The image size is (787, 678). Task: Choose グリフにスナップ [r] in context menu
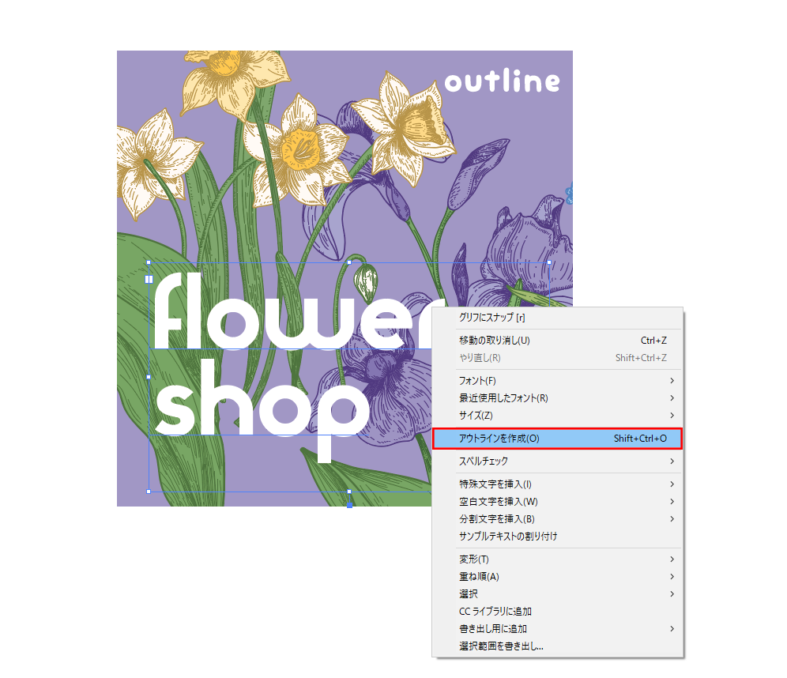(557, 318)
